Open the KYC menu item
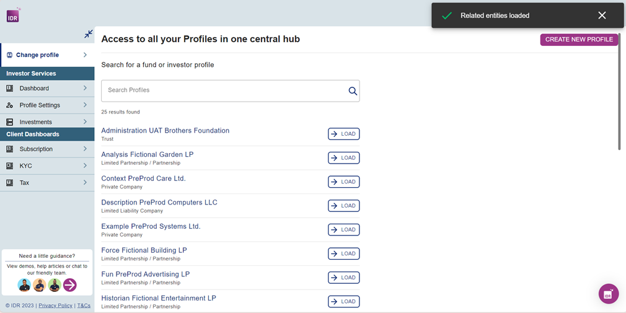 25,166
